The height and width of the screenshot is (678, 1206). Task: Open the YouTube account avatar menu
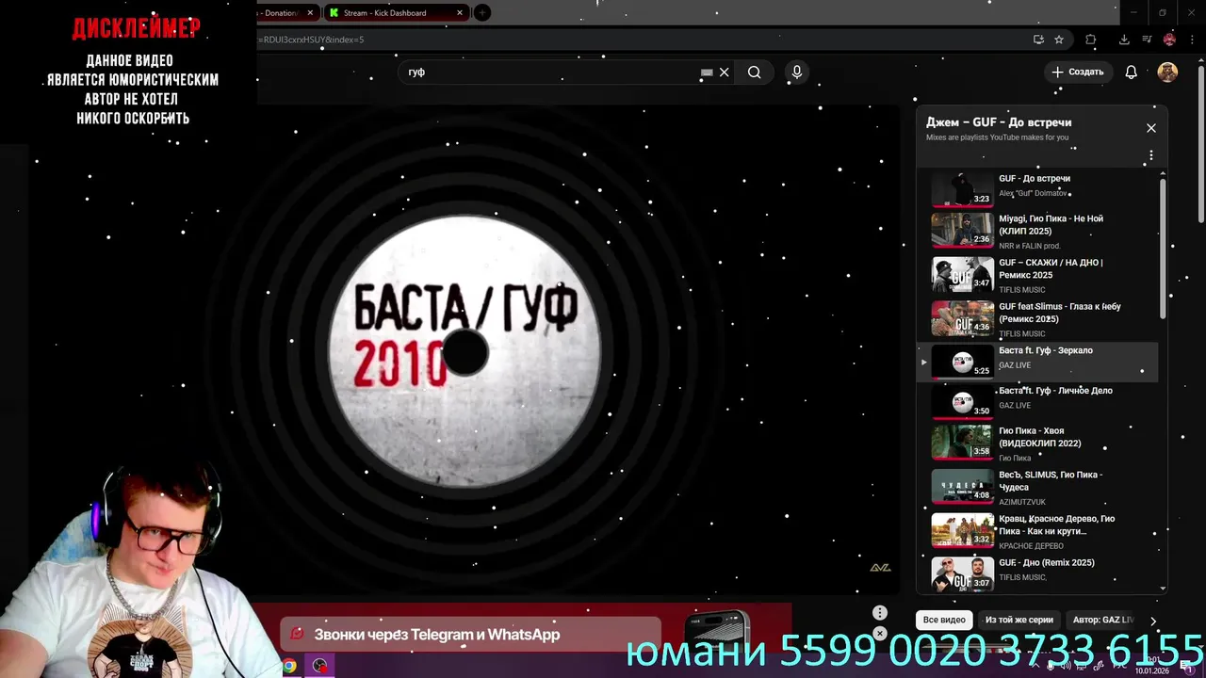[x=1167, y=73]
